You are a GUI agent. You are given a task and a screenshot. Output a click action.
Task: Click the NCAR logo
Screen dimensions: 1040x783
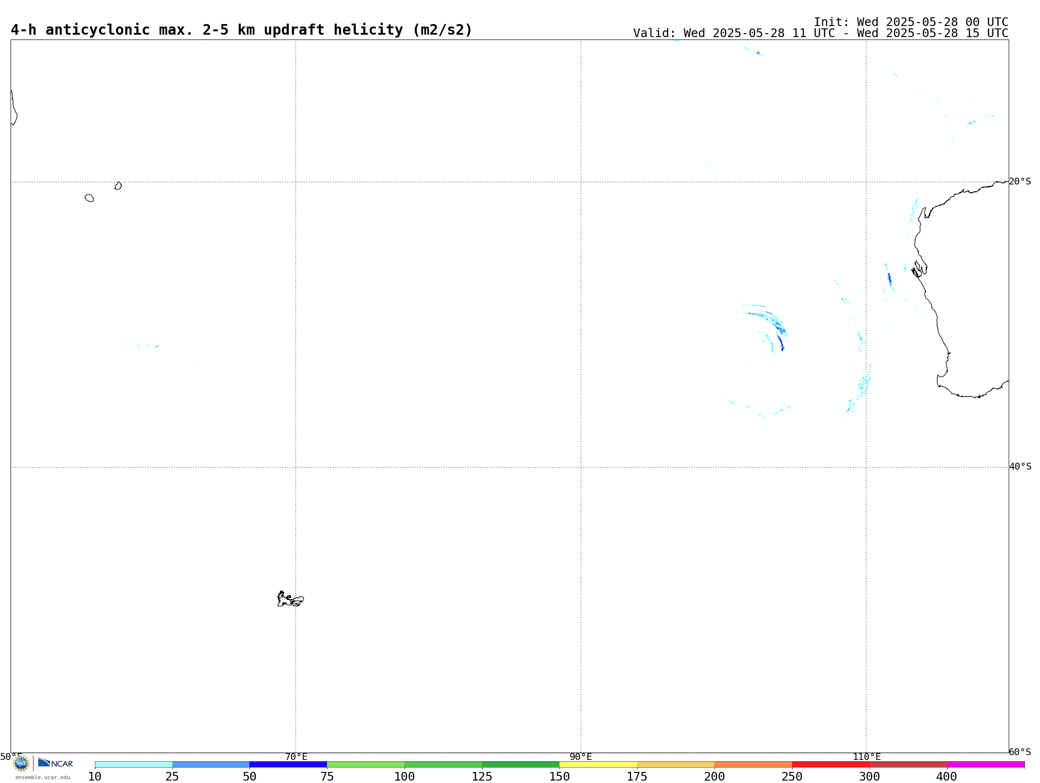click(55, 763)
